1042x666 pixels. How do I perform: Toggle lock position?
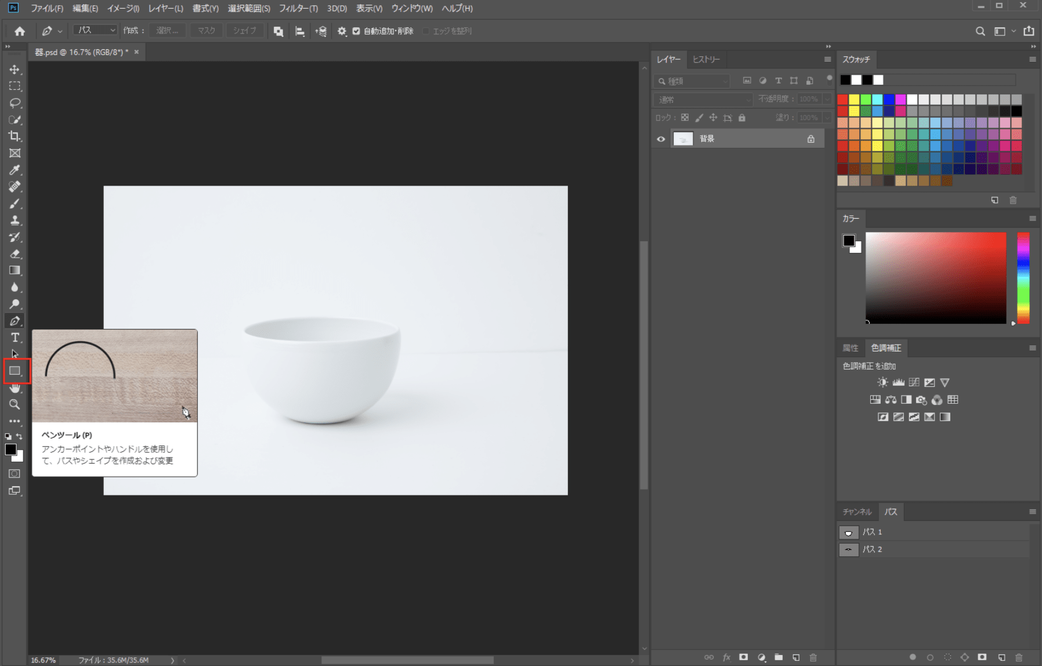713,118
